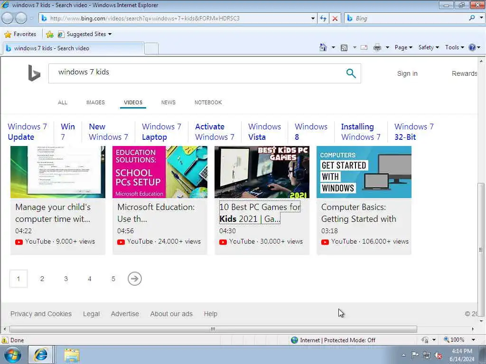This screenshot has width=486, height=364.
Task: Expand the address bar history dropdown
Action: (313, 18)
